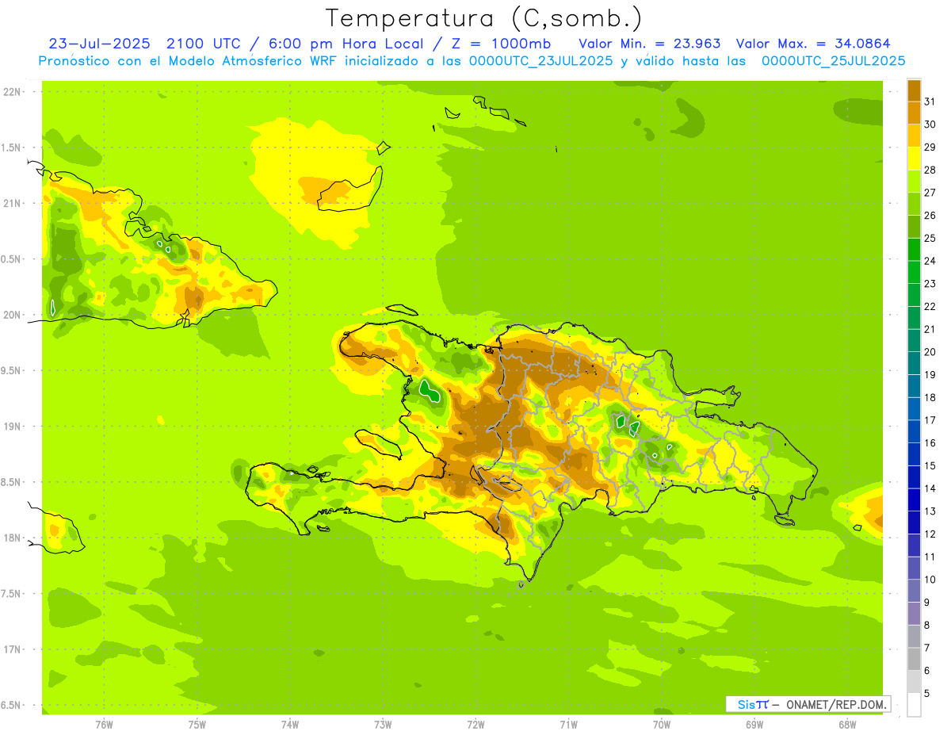This screenshot has width=951, height=735.
Task: Click "0000UTC_25JUL2025" valid-until time text
Action: (834, 61)
